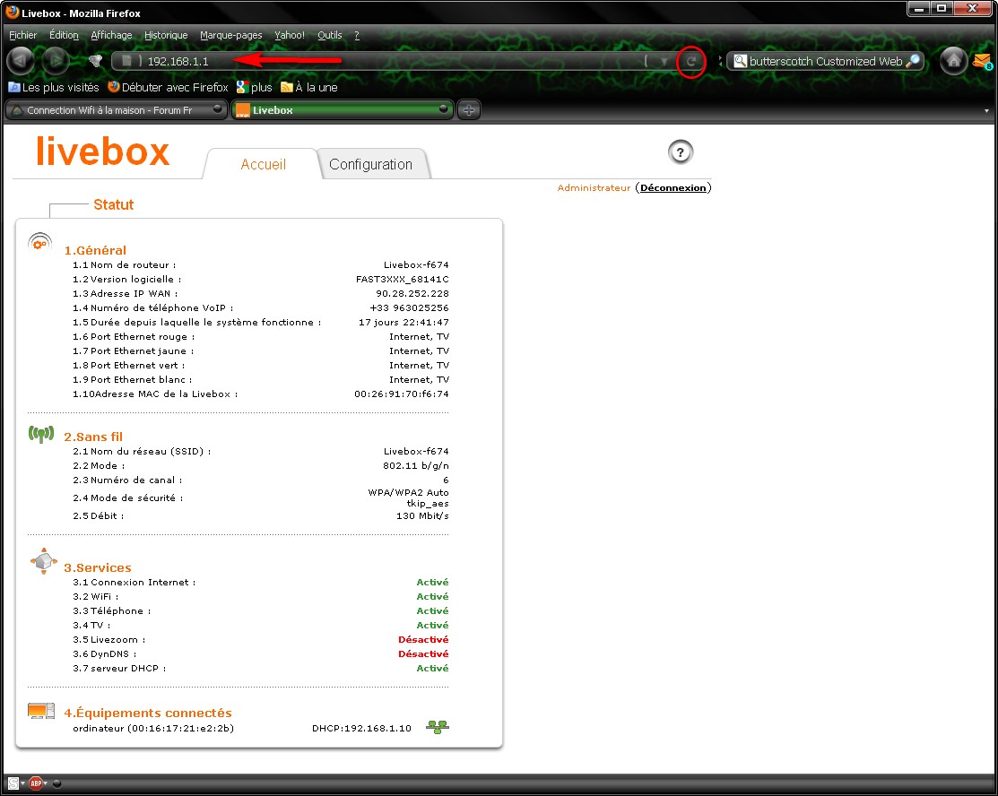The image size is (998, 796).
Task: Click the Administrateur label
Action: [594, 187]
